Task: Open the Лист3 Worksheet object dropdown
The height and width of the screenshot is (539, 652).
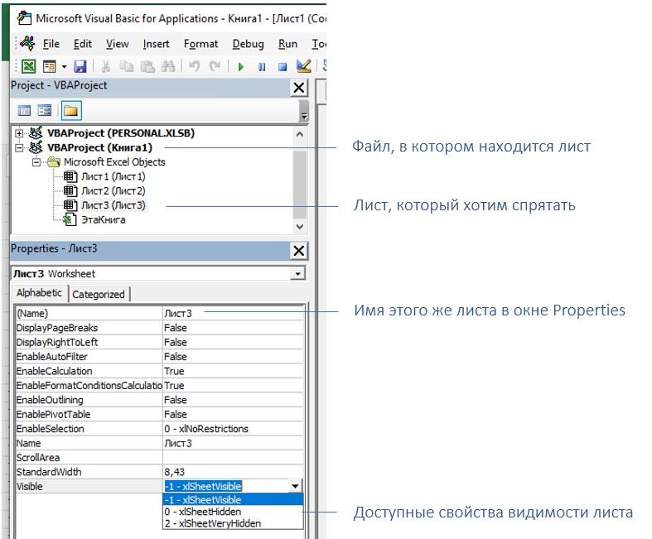Action: pos(297,274)
